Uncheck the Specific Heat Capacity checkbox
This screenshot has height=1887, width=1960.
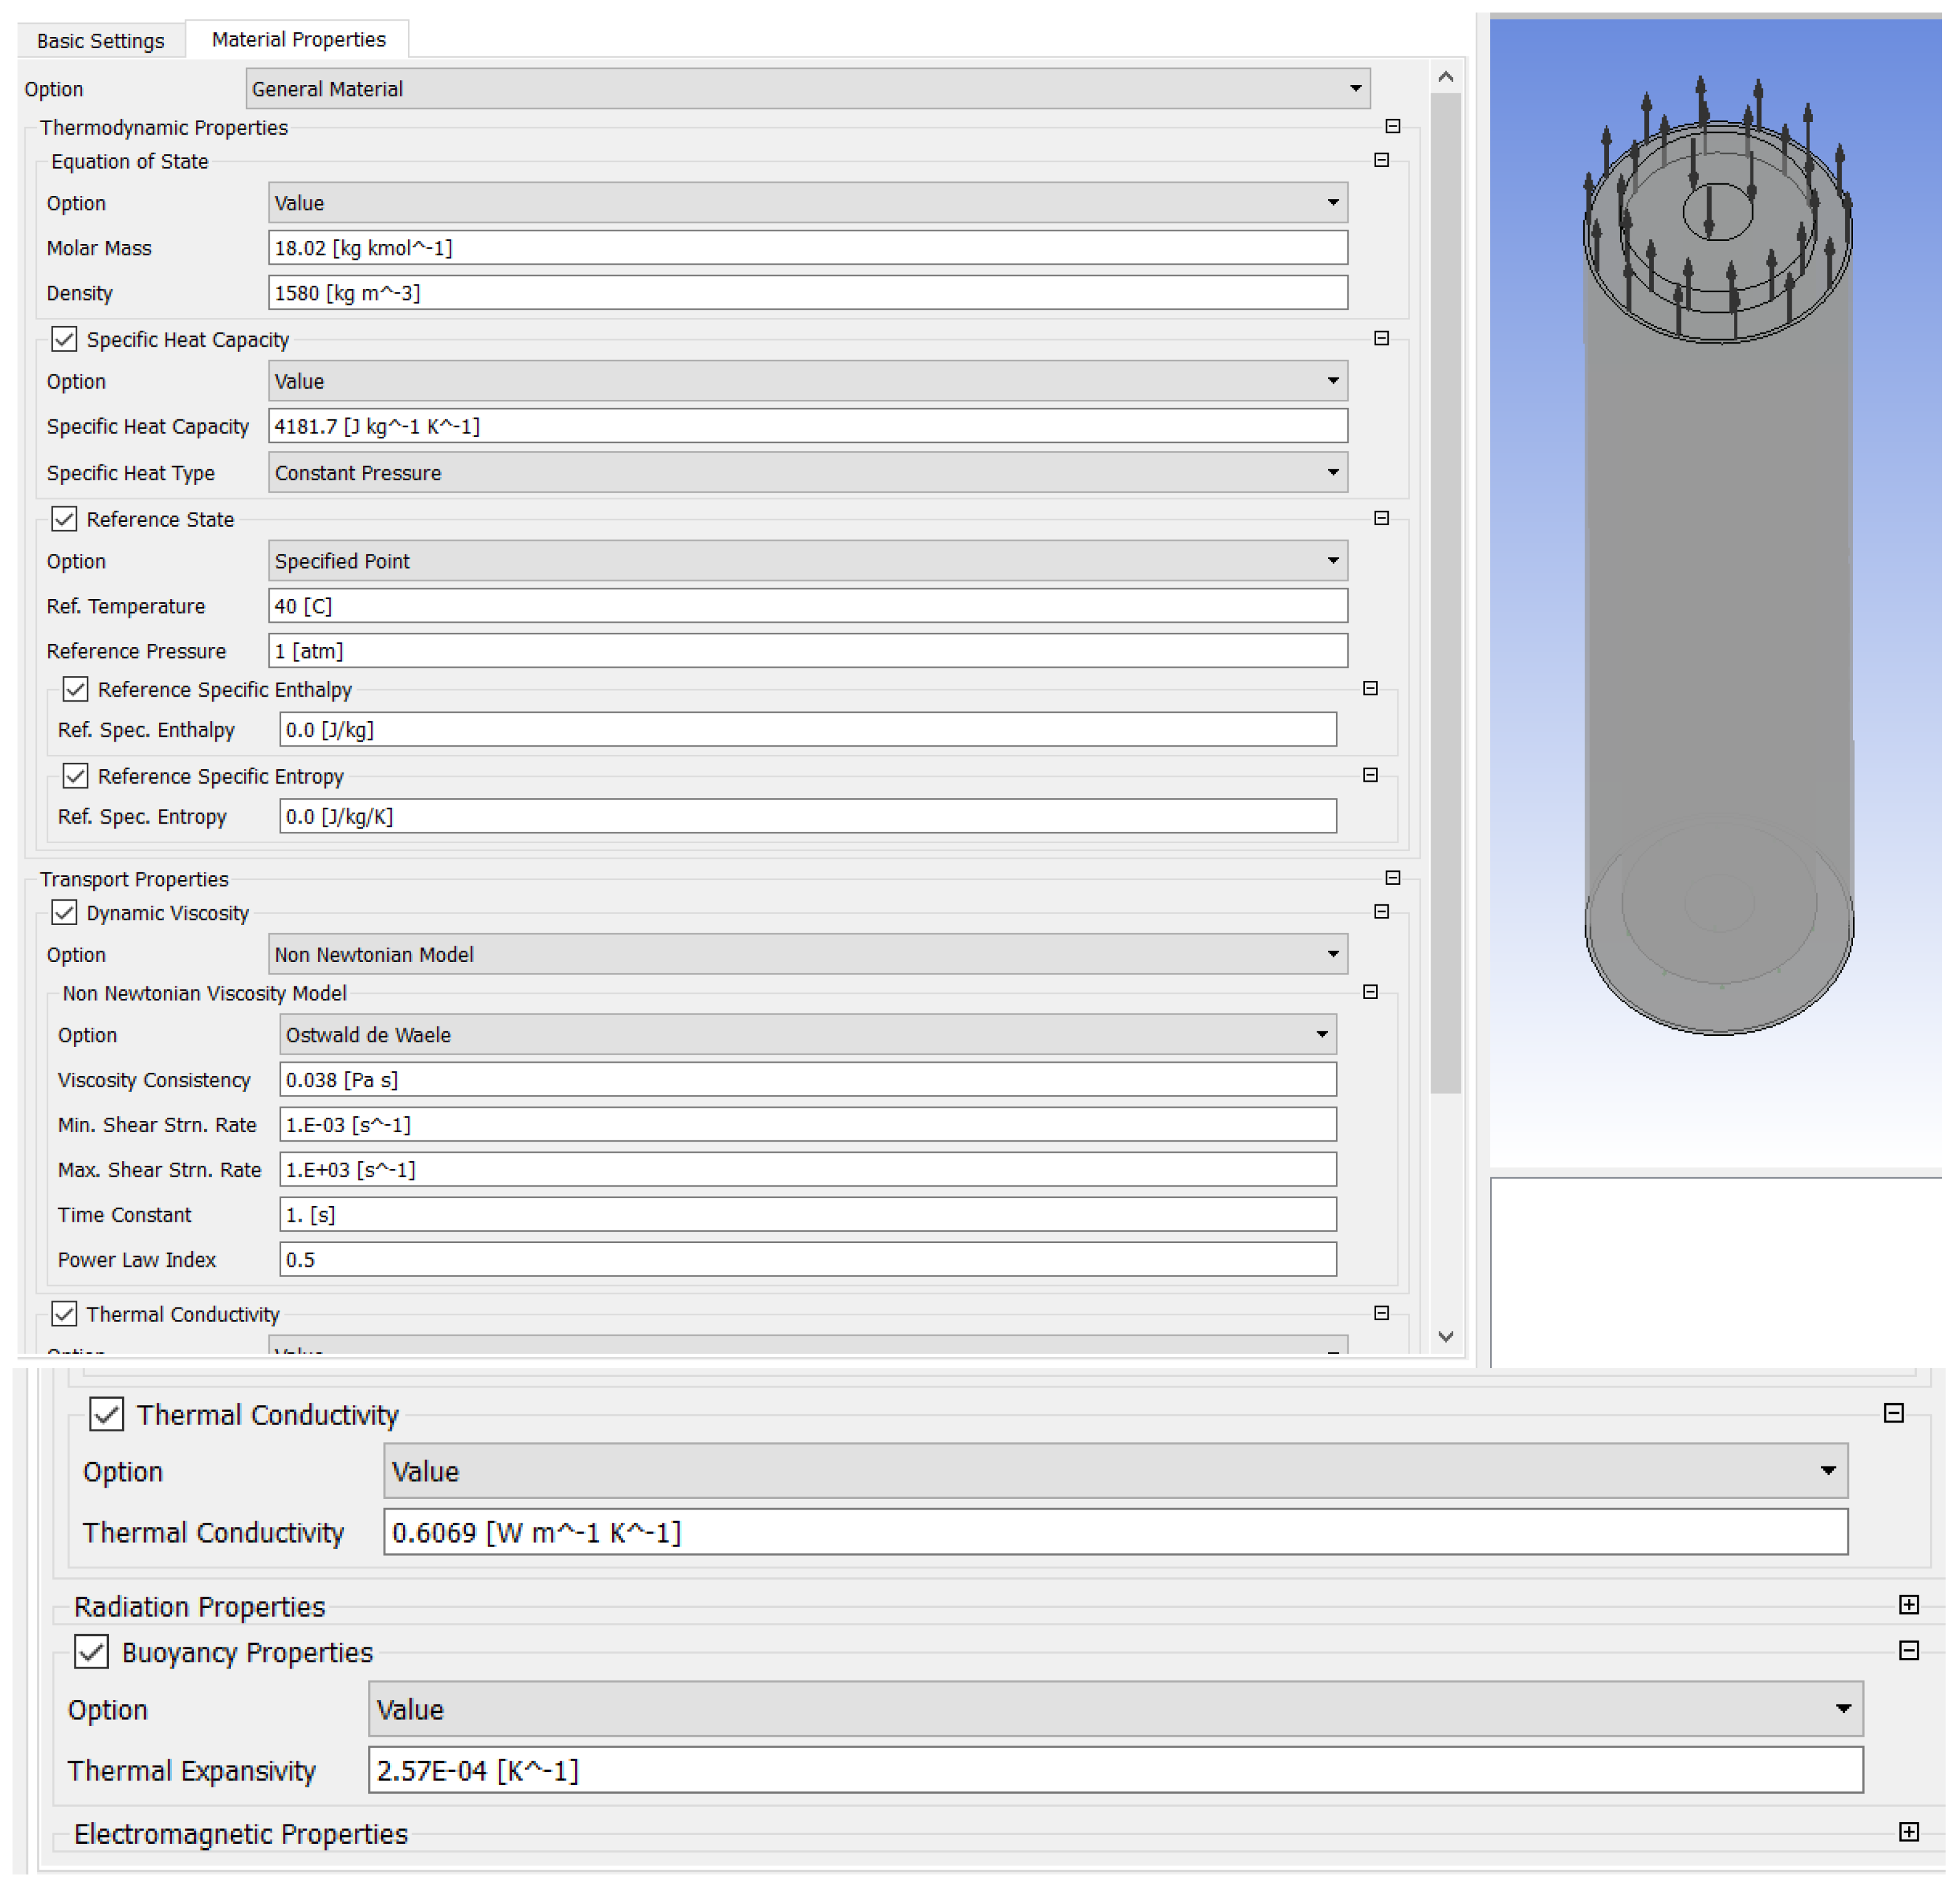pos(64,339)
